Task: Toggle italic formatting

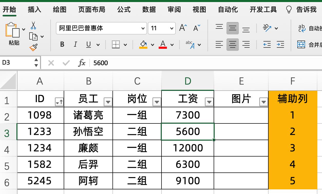Action: coord(75,44)
